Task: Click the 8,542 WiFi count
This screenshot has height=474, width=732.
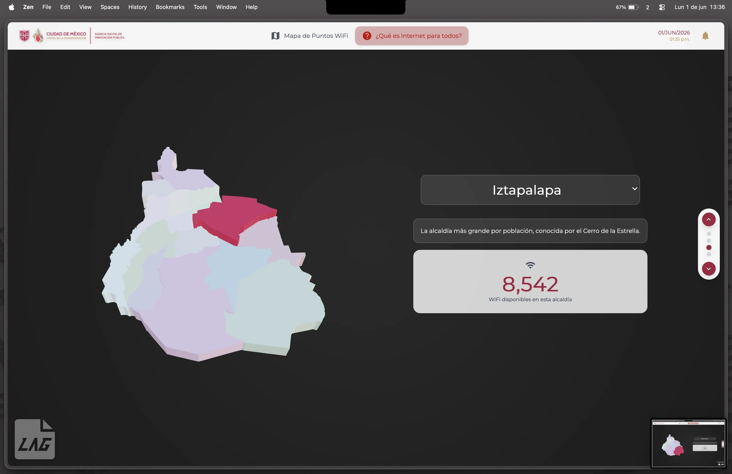Action: (530, 284)
